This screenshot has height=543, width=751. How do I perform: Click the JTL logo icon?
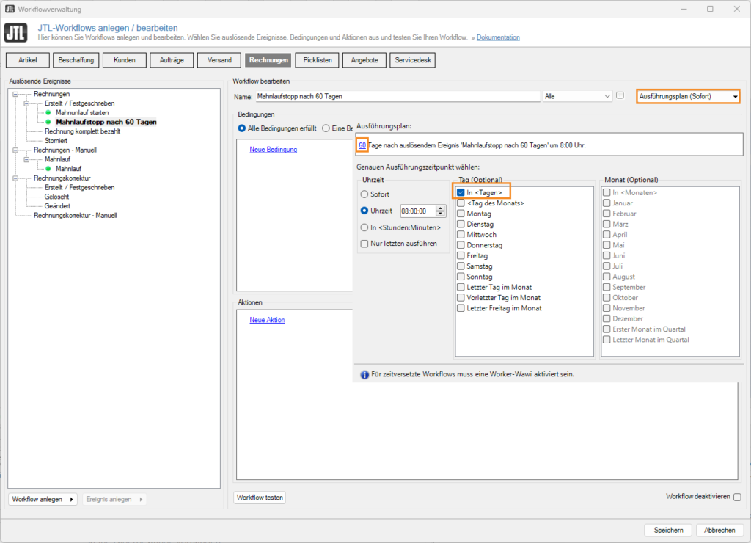pos(15,31)
